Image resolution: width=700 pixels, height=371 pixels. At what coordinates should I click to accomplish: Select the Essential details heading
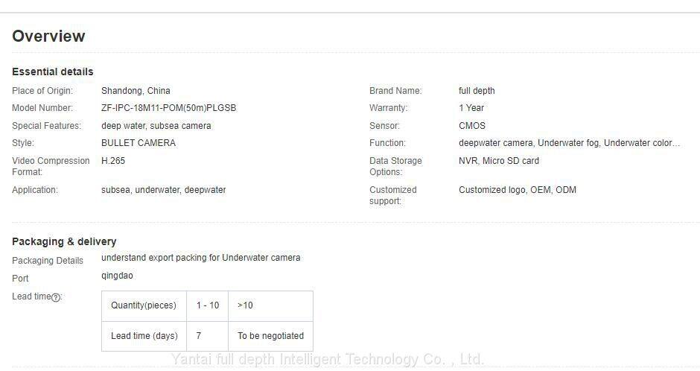pos(53,72)
